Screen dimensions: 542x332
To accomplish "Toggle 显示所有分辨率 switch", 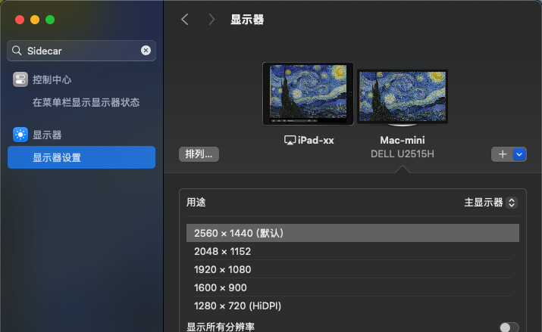I will tap(509, 327).
